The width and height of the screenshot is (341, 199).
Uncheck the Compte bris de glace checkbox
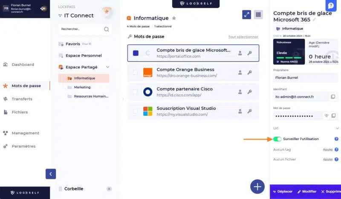[x=136, y=53]
